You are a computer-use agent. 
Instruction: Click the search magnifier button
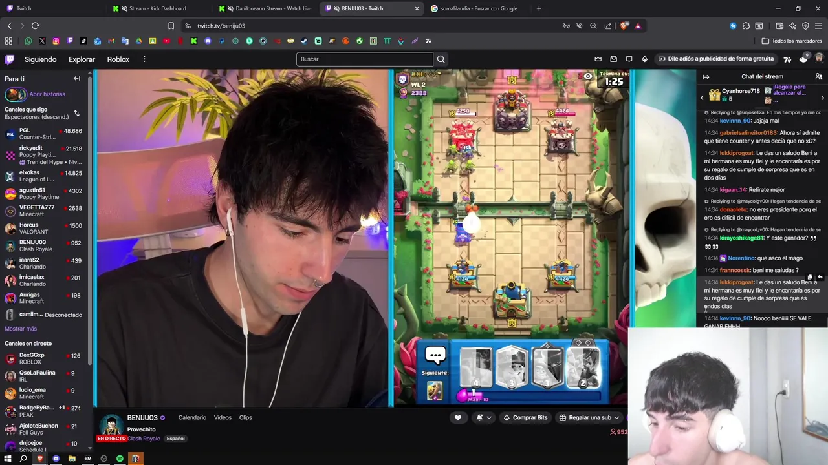[x=441, y=59]
